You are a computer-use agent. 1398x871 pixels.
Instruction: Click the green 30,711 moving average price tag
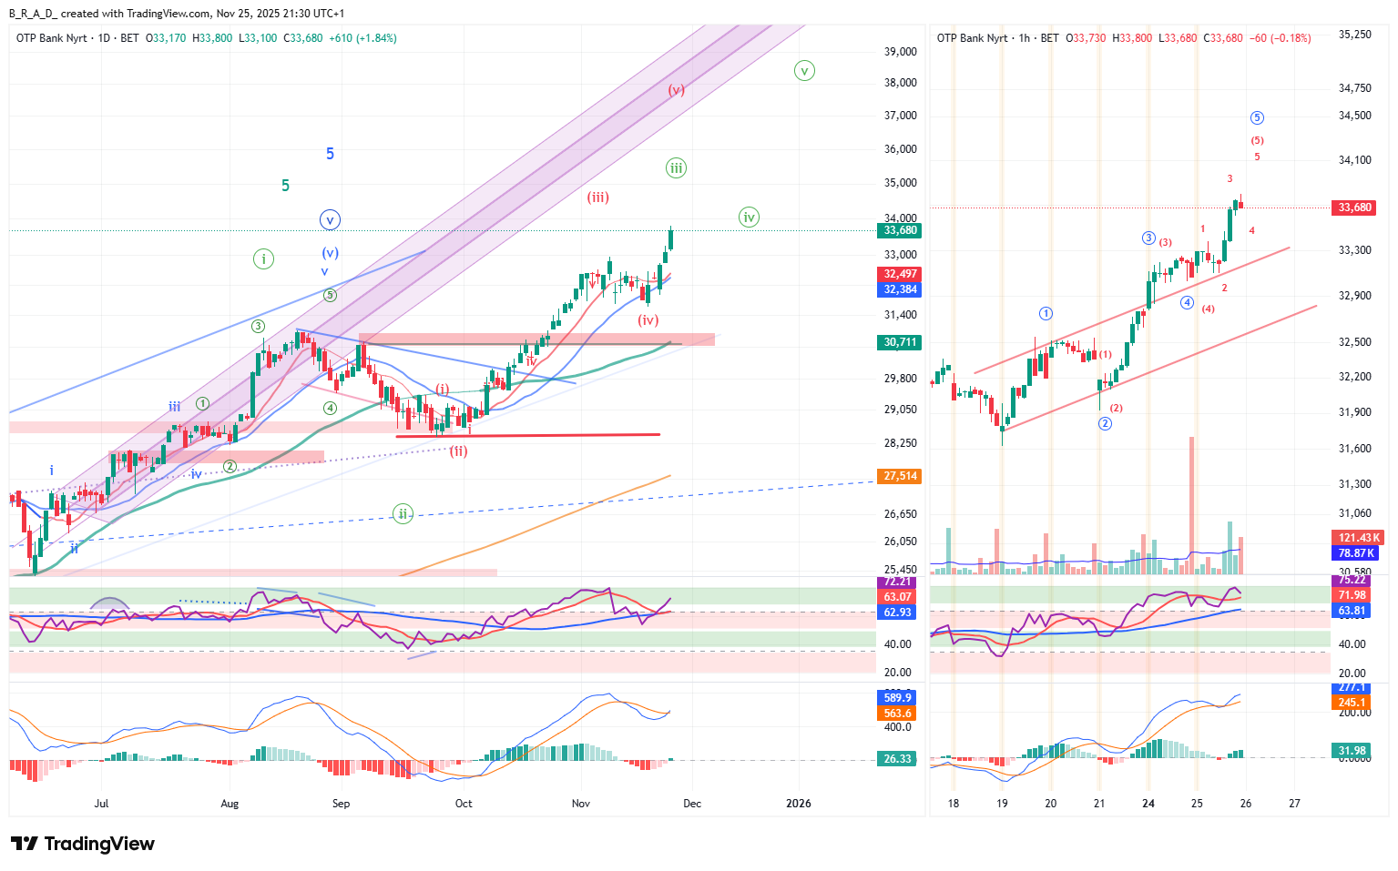click(x=900, y=342)
